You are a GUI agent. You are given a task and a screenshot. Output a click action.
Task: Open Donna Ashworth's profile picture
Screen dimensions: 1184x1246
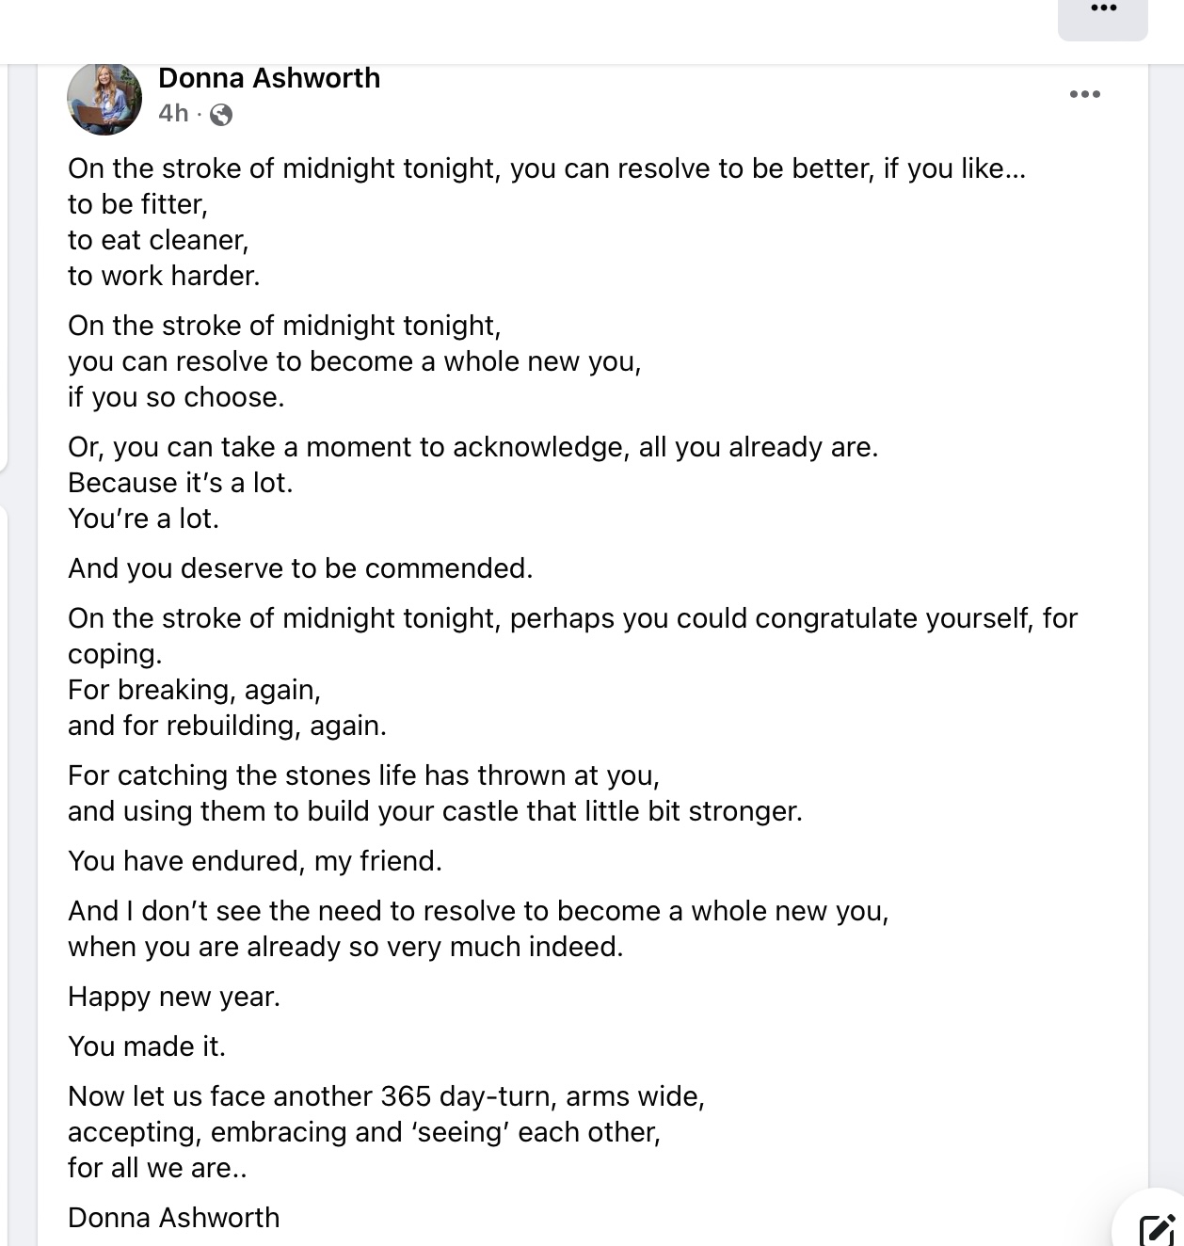tap(104, 99)
